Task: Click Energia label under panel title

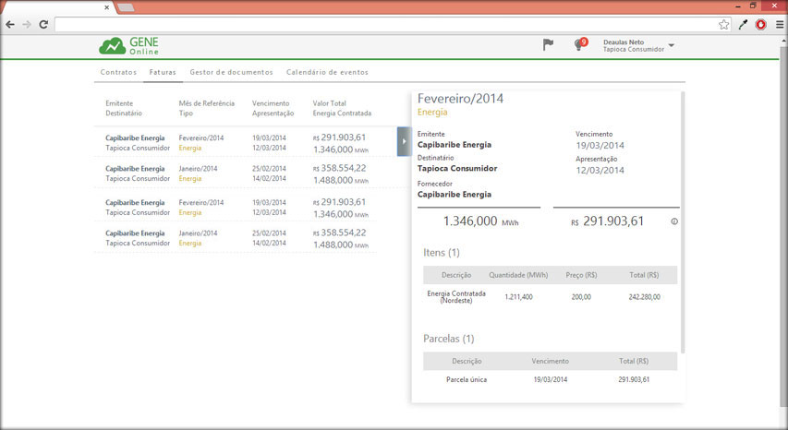Action: click(x=432, y=113)
